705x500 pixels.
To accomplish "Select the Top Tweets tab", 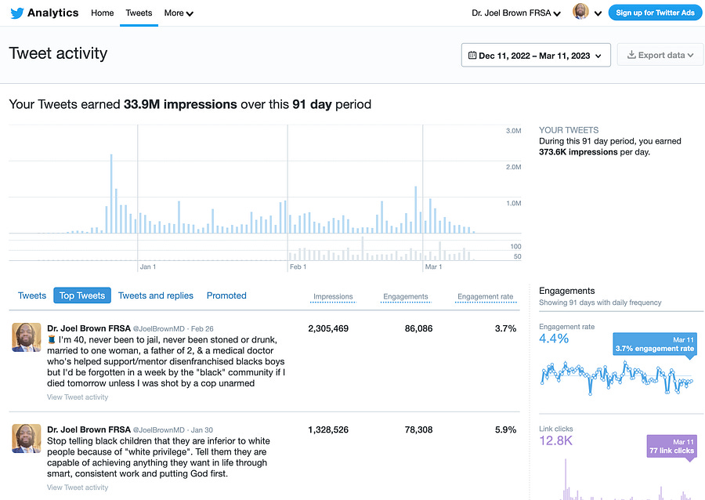I will tap(82, 295).
